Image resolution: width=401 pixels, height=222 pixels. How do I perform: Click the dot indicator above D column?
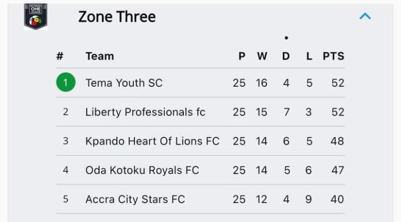[286, 38]
